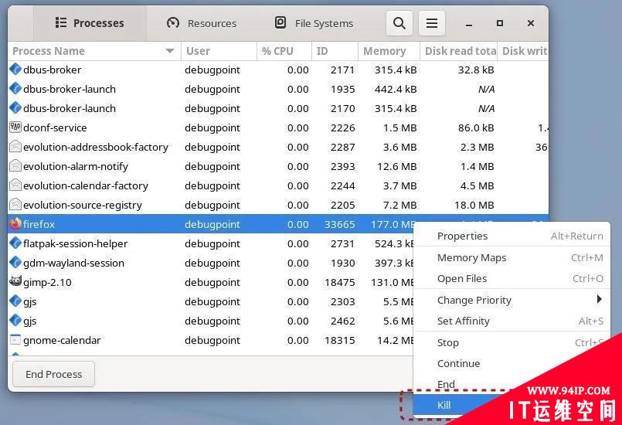This screenshot has width=622, height=425.
Task: Click the gdm-wayland-session diamond icon
Action: 15,263
